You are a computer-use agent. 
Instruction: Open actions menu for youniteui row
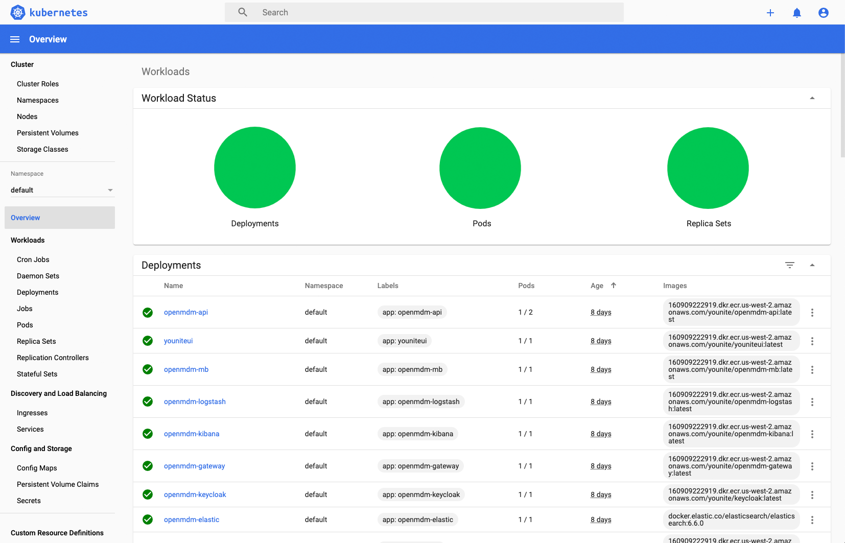point(812,341)
